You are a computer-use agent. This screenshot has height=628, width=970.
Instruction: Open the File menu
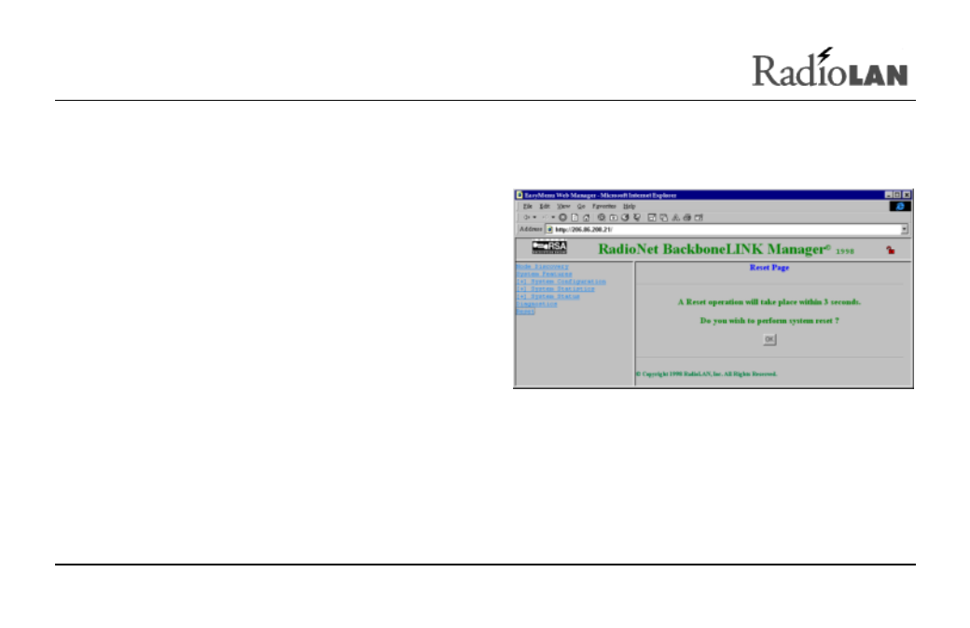(x=528, y=206)
